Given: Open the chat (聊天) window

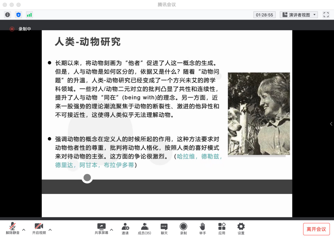Looking at the screenshot, I should [x=164, y=229].
